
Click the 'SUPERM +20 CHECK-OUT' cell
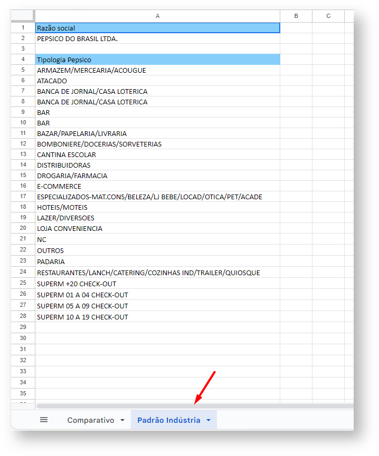(157, 283)
